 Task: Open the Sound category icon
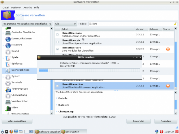[x=8, y=51]
